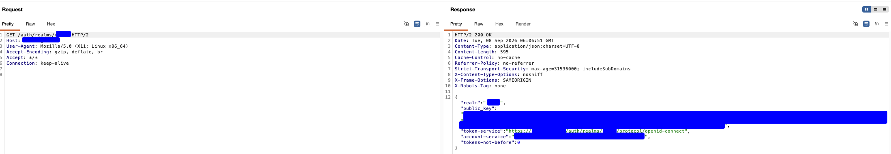The height and width of the screenshot is (154, 891).
Task: Open the Response Render tab
Action: tap(523, 24)
